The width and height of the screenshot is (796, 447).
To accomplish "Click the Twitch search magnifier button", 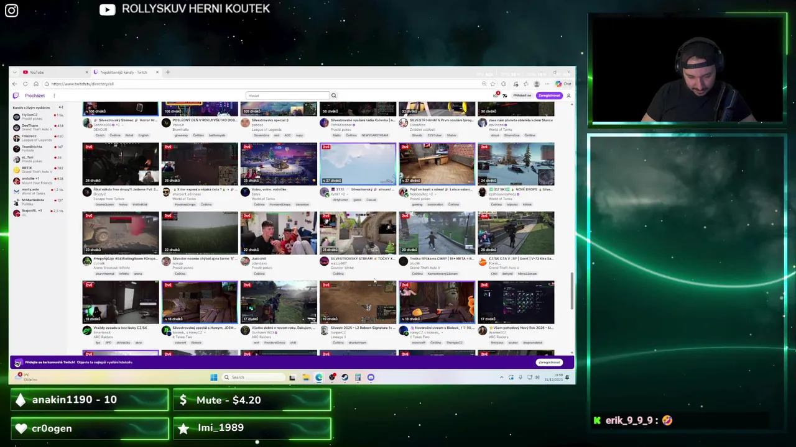I will click(x=333, y=96).
